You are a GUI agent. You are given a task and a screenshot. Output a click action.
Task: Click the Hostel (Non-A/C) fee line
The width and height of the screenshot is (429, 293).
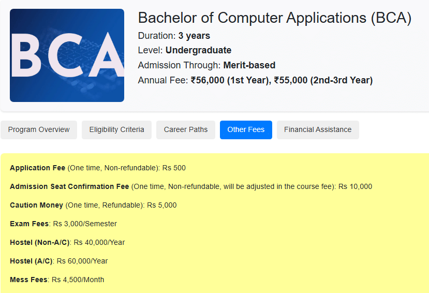[67, 242]
